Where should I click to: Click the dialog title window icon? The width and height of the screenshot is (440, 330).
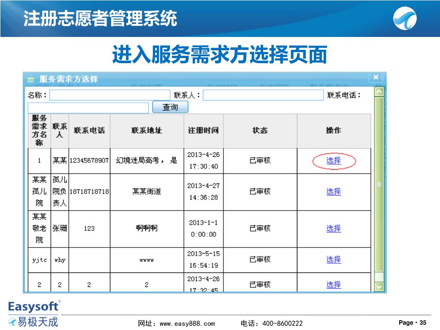pyautogui.click(x=31, y=80)
